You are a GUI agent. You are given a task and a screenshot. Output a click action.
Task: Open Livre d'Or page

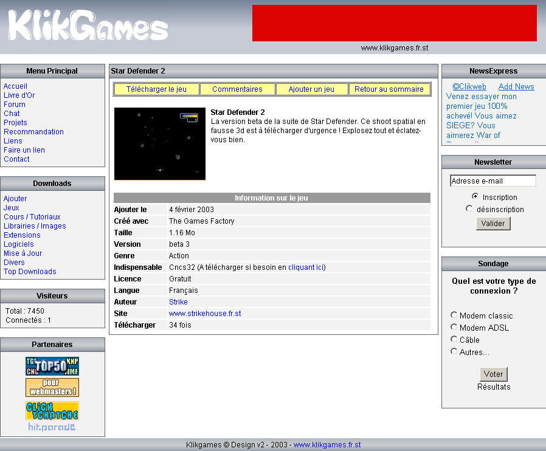[19, 95]
